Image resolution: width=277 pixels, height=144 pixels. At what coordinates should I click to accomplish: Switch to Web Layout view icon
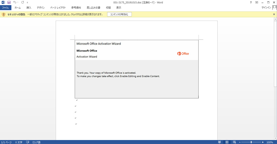(234, 142)
